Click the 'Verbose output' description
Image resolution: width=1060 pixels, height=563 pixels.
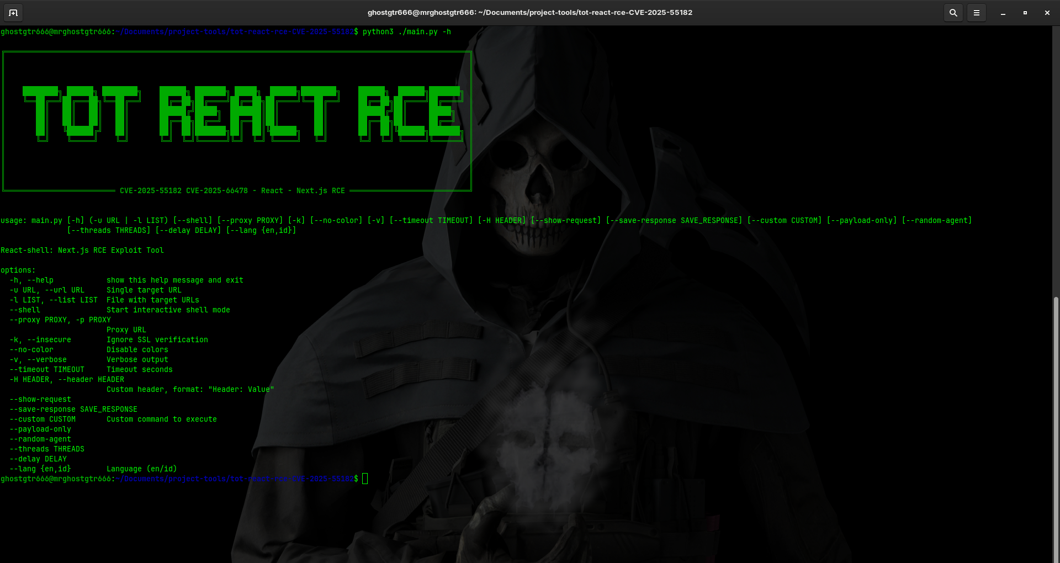[137, 360]
